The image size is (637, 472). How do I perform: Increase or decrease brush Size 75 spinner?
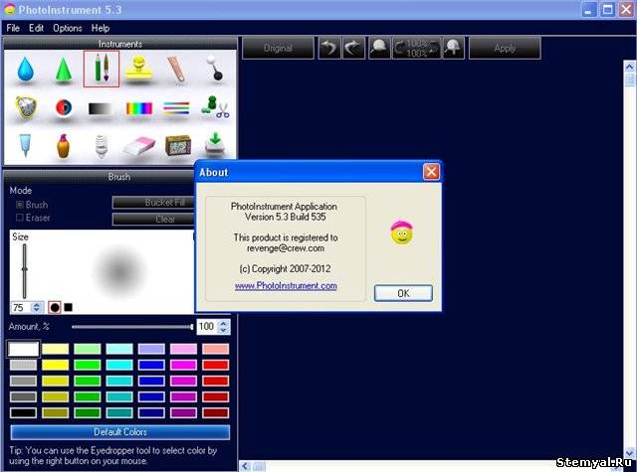click(x=37, y=307)
